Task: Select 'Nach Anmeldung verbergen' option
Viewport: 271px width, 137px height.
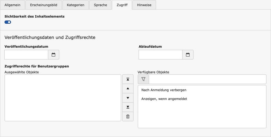Action: [x=164, y=90]
